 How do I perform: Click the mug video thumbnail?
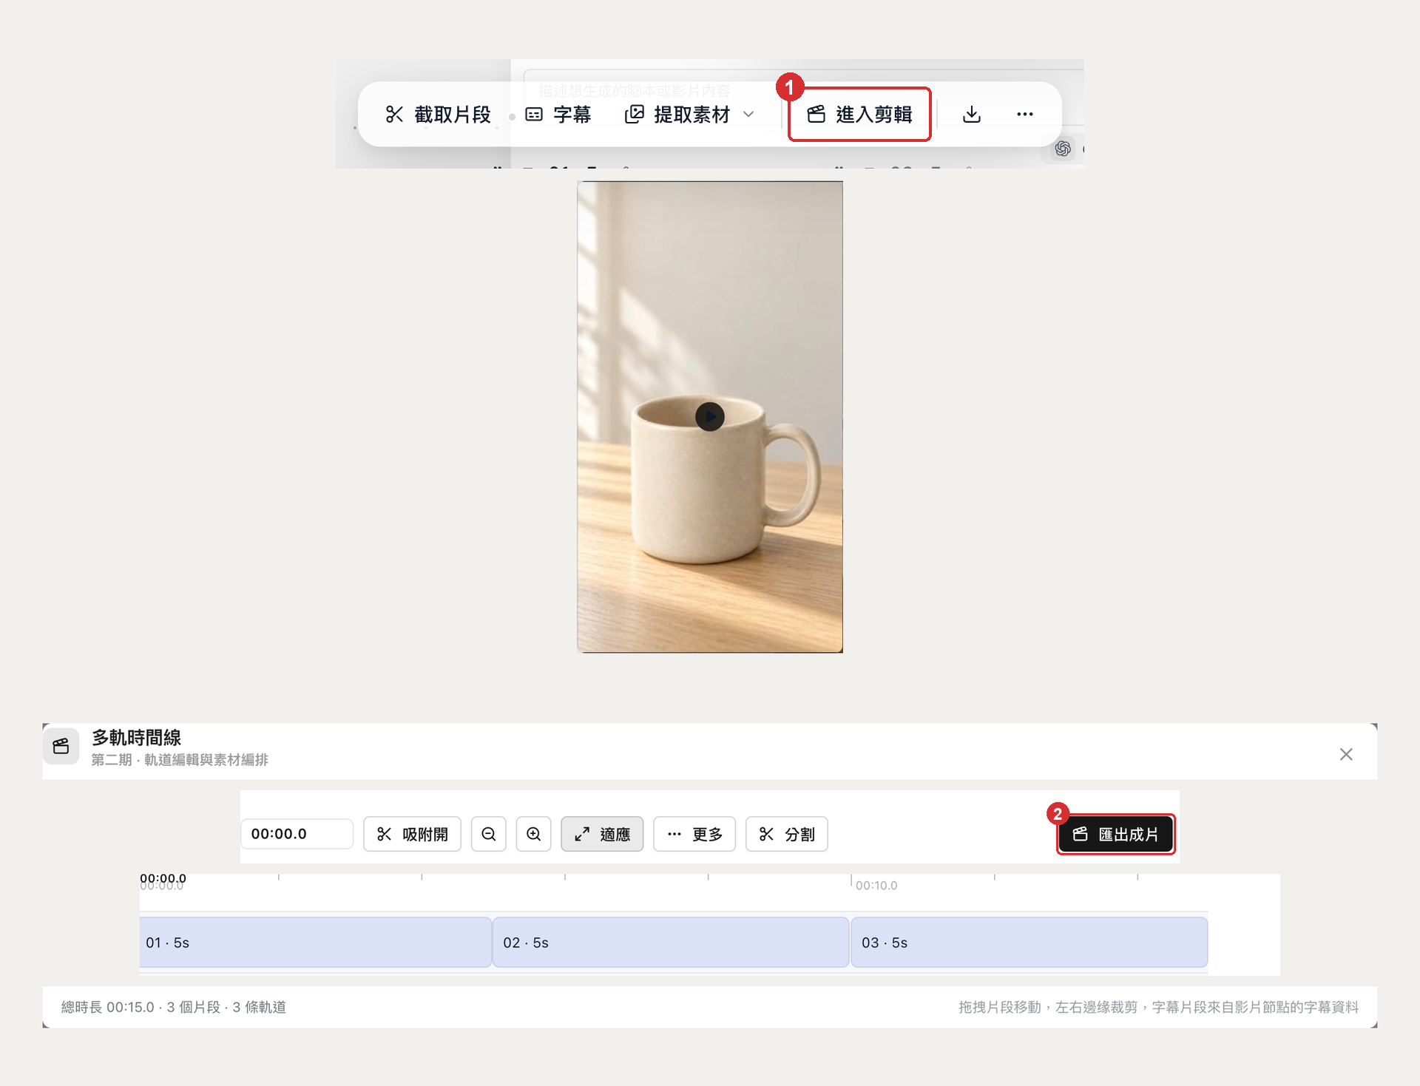(710, 417)
